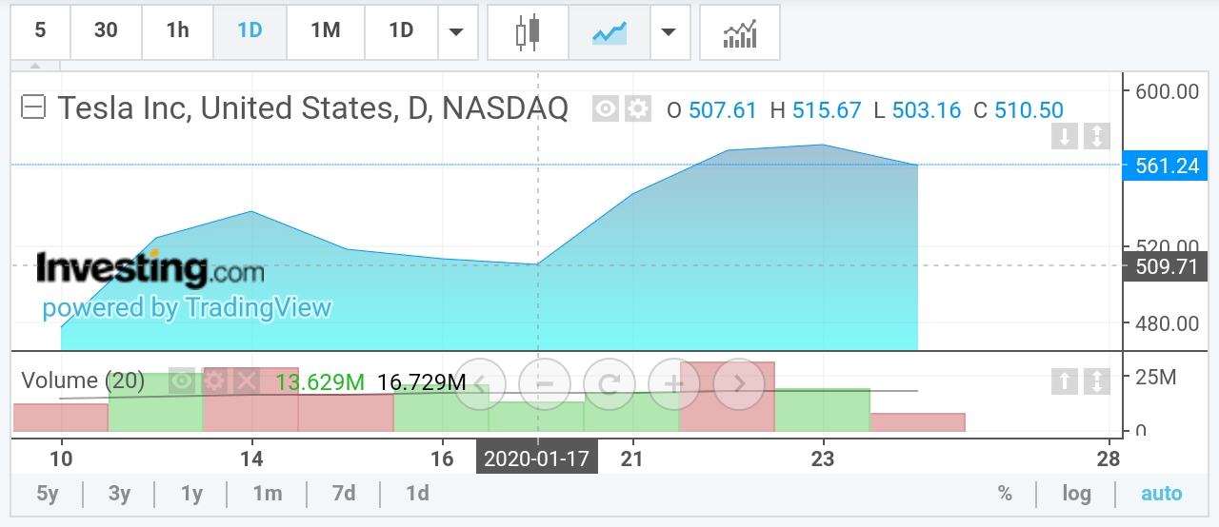Screen dimensions: 1219x527
Task: Toggle percent scale mode
Action: tap(1004, 494)
